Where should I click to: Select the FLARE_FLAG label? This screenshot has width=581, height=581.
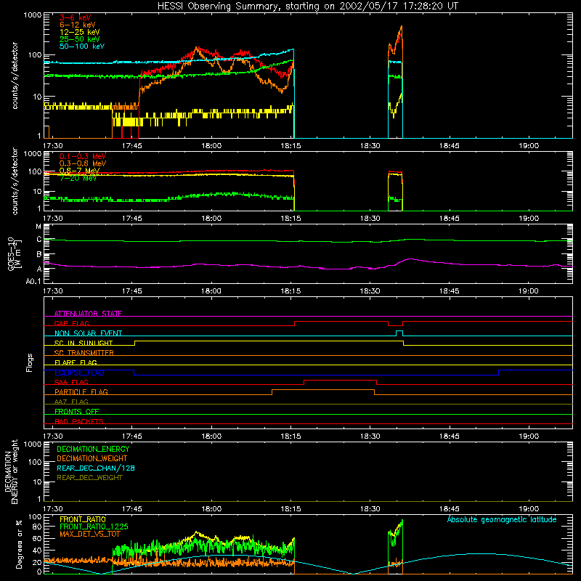point(76,362)
